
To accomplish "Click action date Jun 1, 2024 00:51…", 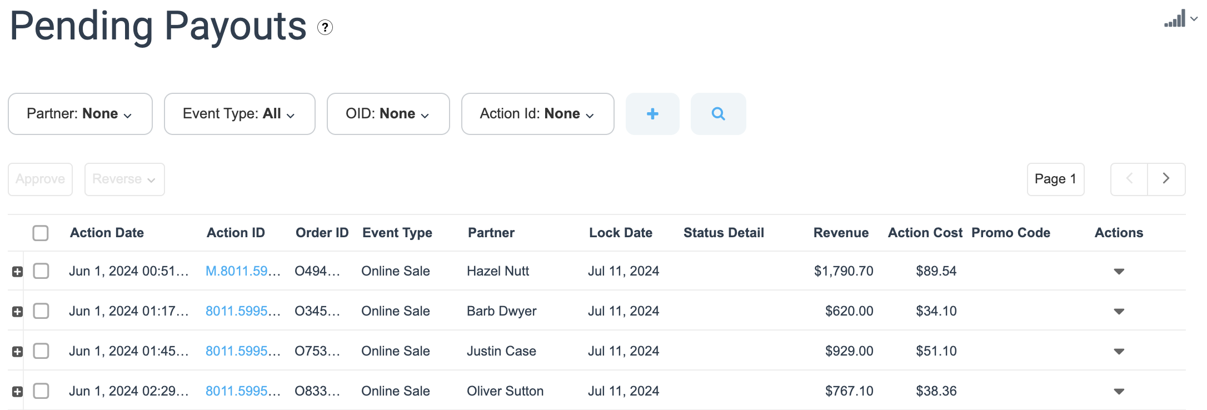I will coord(129,271).
